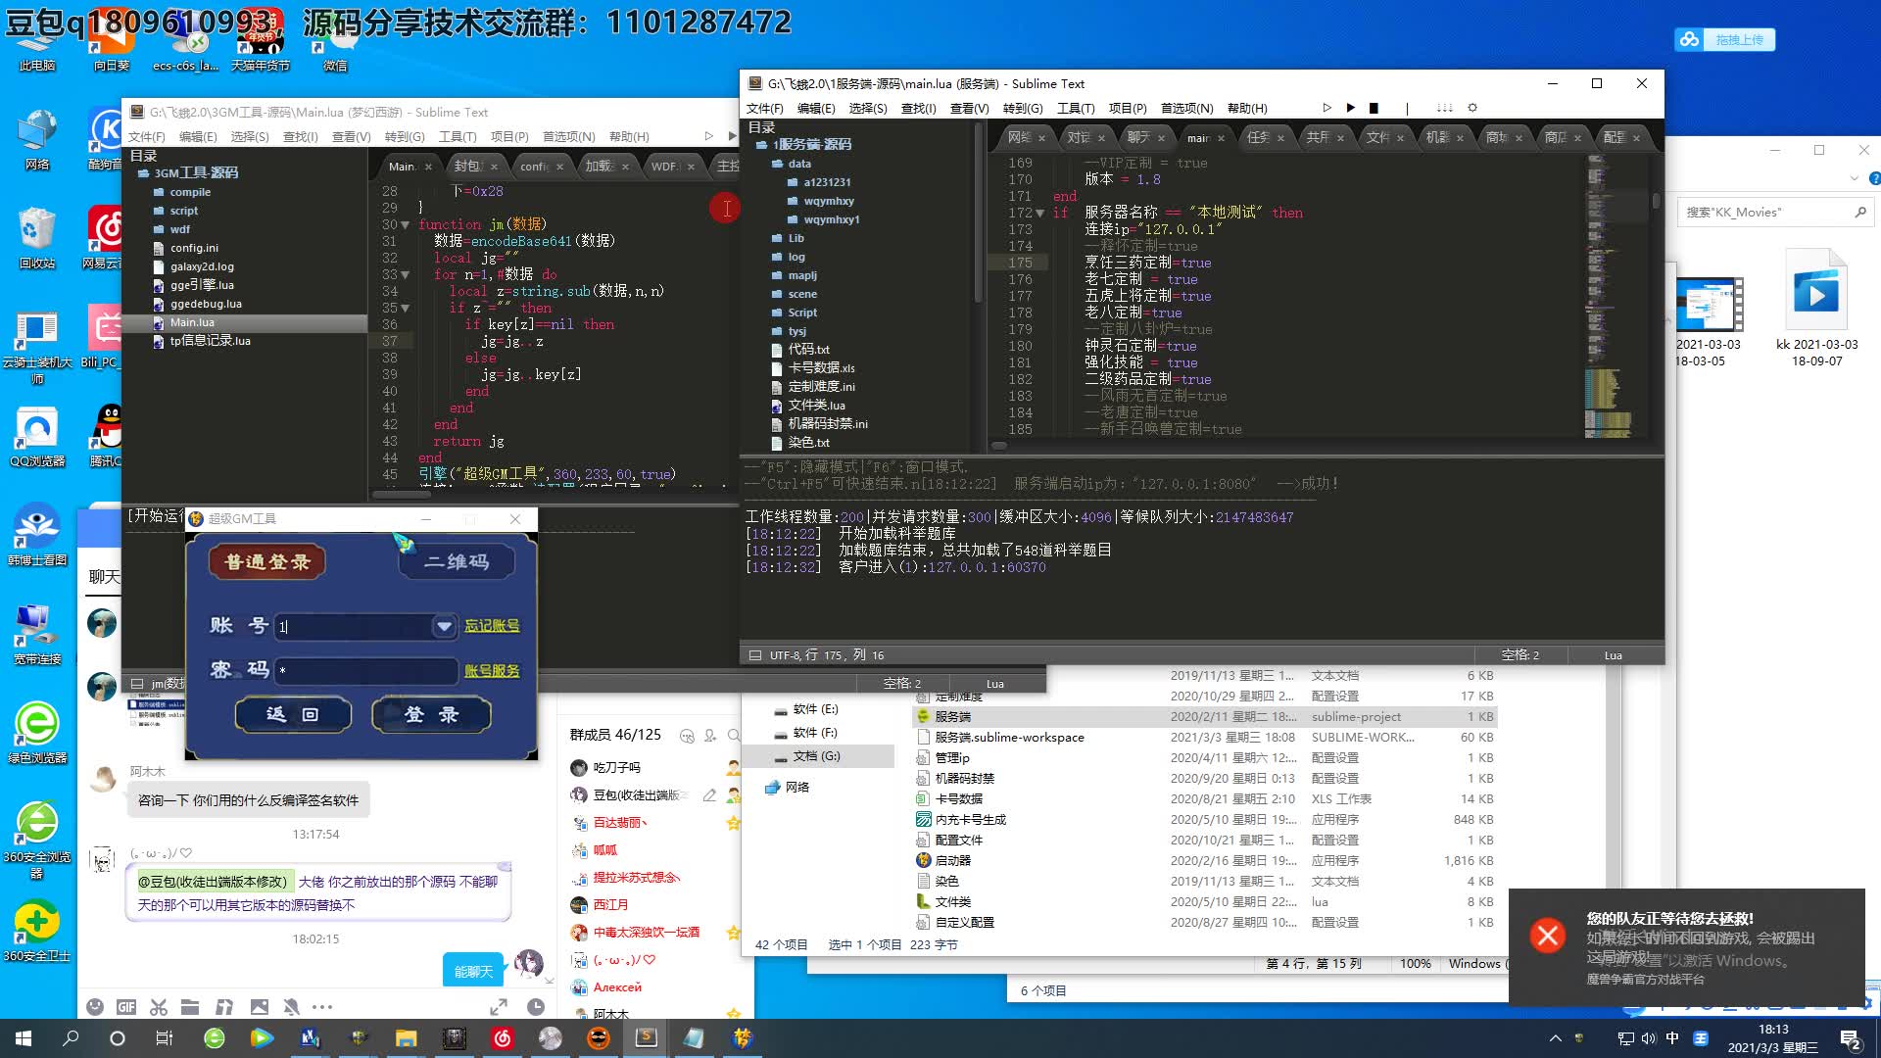The height and width of the screenshot is (1058, 1881).
Task: Switch to the Main tab in 3GM Sublime
Action: (402, 167)
